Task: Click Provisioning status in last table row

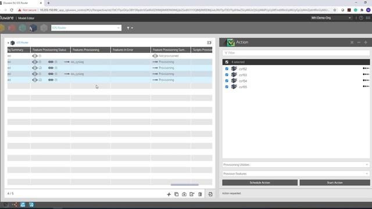Action: [x=166, y=80]
